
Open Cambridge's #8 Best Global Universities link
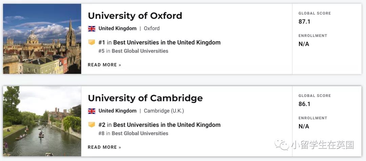[133, 133]
